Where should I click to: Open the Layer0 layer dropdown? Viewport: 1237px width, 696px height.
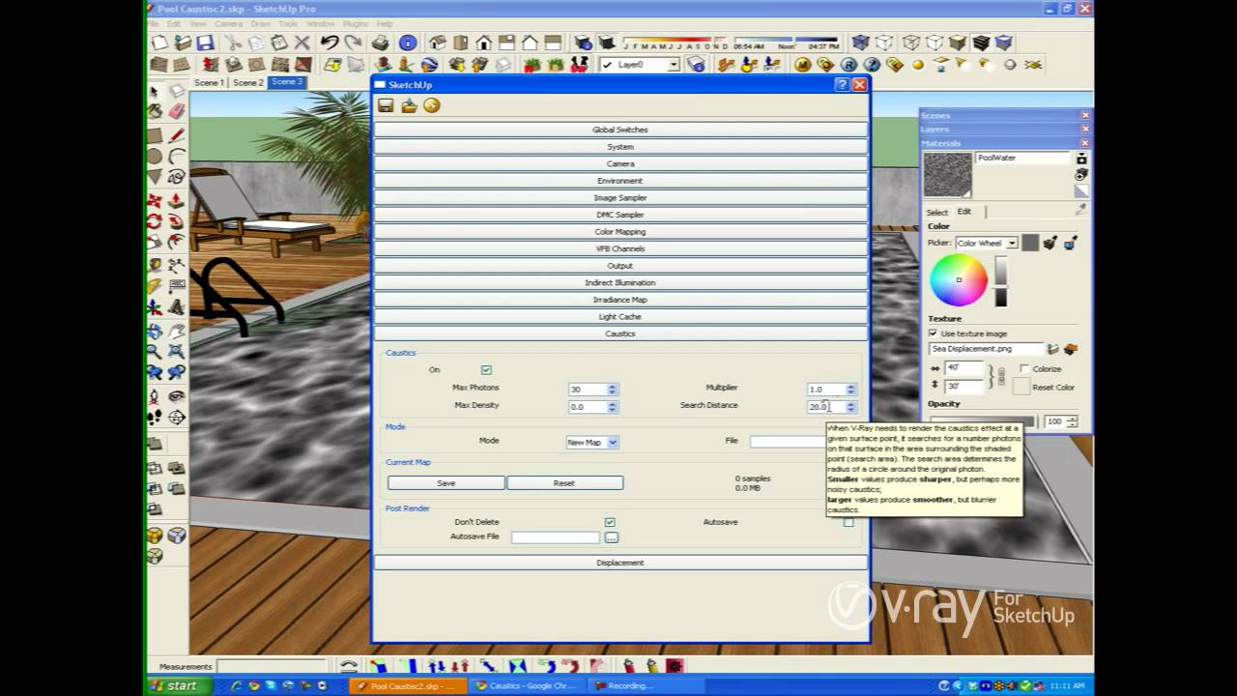(x=639, y=65)
